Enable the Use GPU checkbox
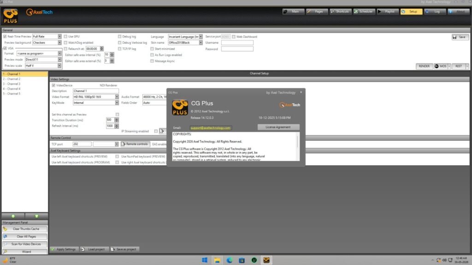 pyautogui.click(x=65, y=37)
